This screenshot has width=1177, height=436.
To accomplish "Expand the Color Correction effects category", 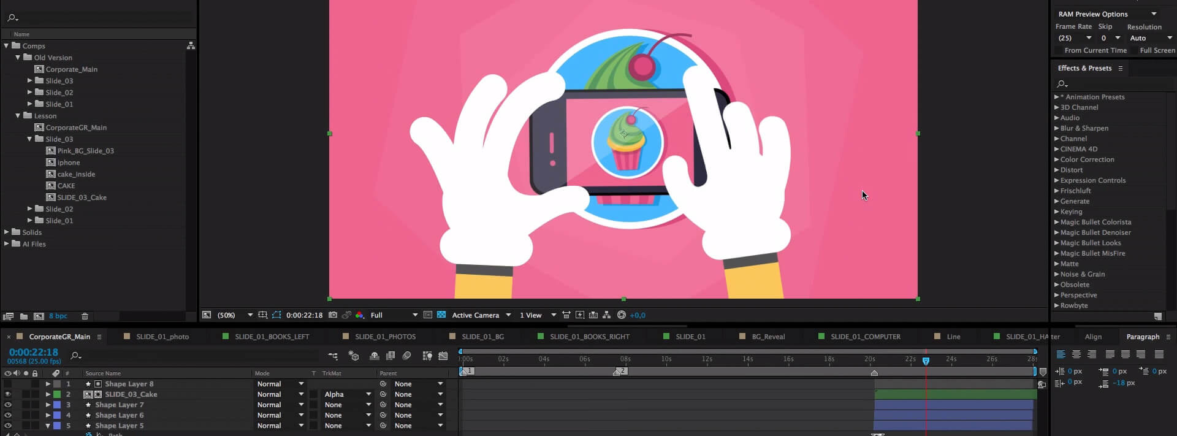I will [x=1056, y=159].
